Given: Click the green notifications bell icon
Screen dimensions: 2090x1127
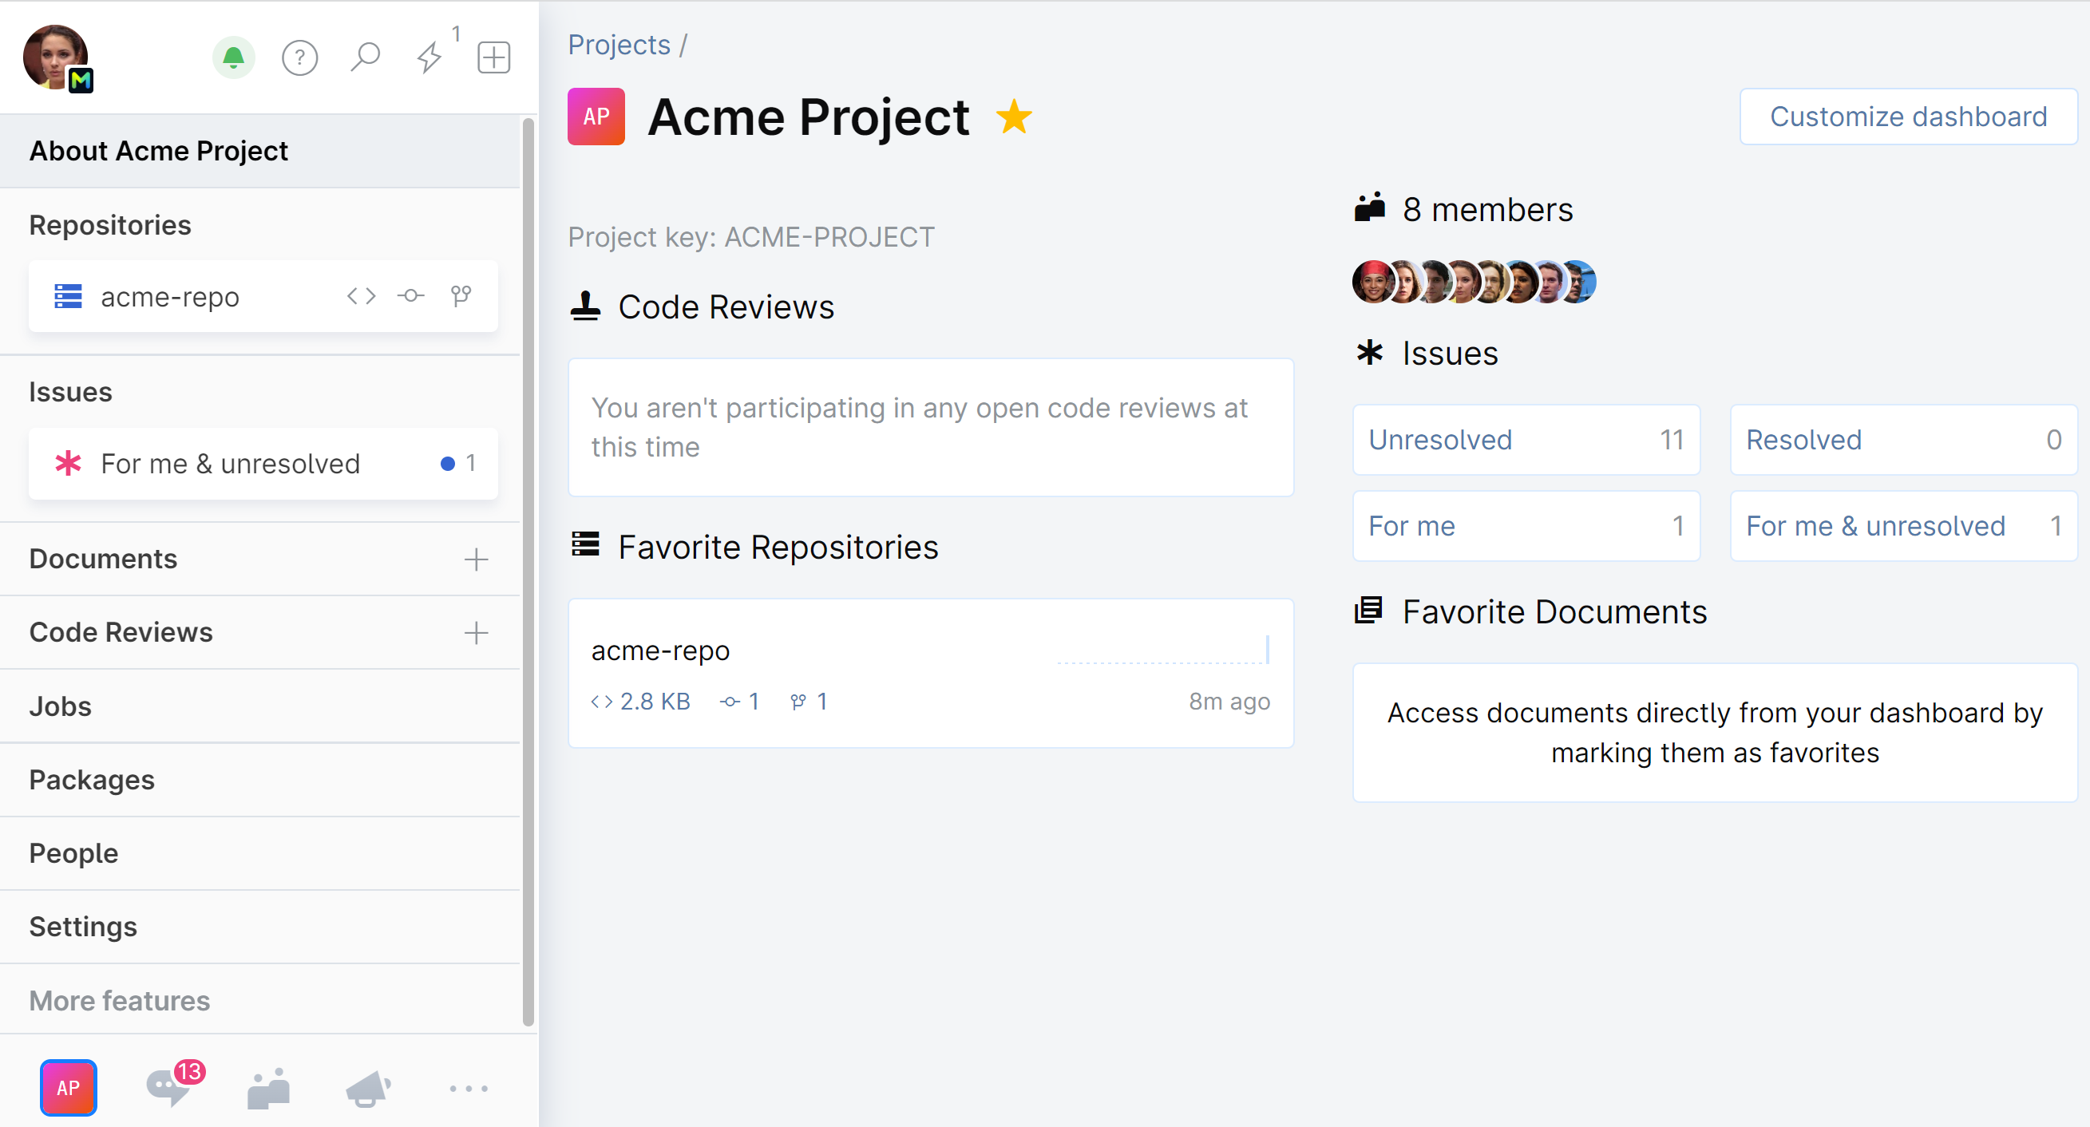Looking at the screenshot, I should click(233, 57).
